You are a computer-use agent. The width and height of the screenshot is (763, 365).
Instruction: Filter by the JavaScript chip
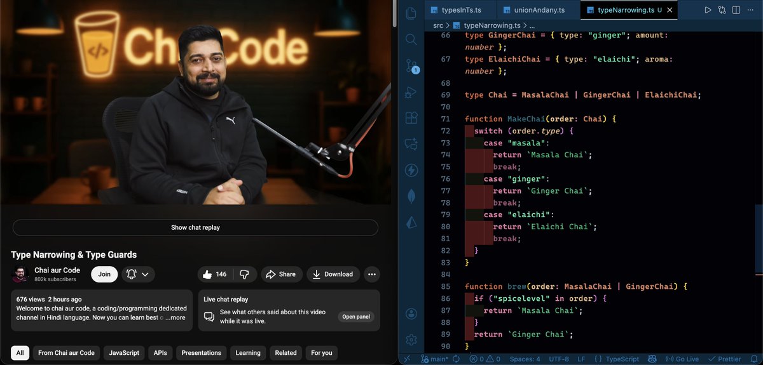click(124, 353)
